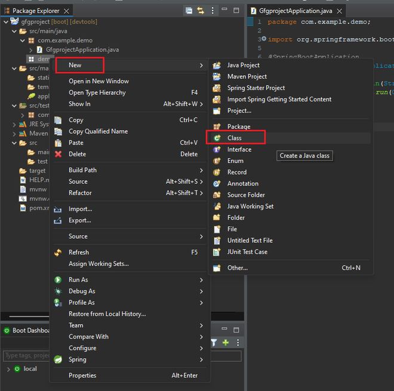Screen dimensions: 394x391
Task: Choose Open in New Window
Action: point(98,81)
